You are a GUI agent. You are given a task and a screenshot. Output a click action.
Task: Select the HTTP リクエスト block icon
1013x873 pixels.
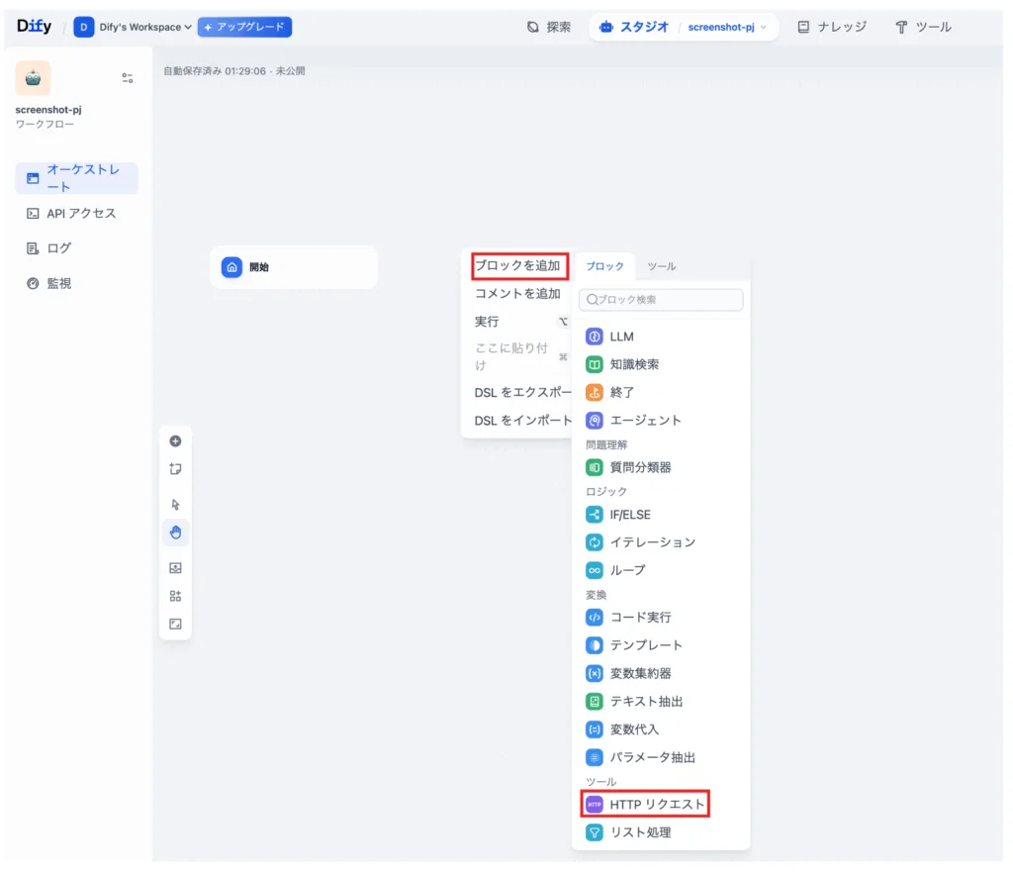coord(594,805)
